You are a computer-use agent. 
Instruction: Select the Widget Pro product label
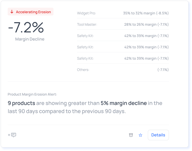click(x=86, y=13)
